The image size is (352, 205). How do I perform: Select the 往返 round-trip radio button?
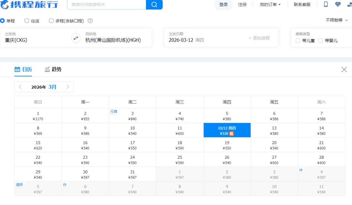(27, 20)
